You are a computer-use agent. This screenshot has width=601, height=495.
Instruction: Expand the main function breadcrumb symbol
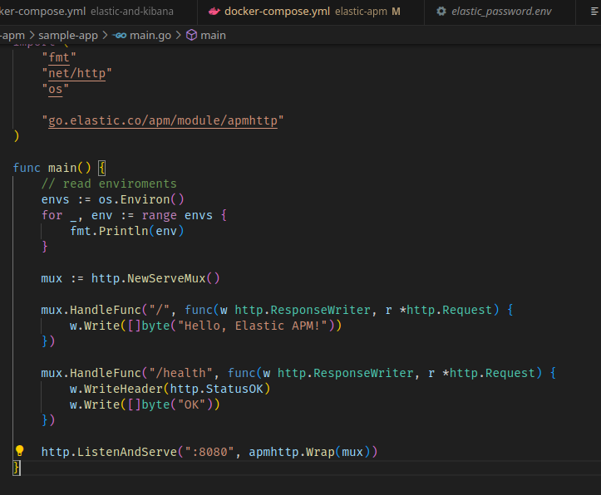point(213,36)
